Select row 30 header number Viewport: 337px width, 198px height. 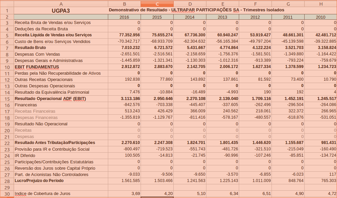pyautogui.click(x=7, y=194)
